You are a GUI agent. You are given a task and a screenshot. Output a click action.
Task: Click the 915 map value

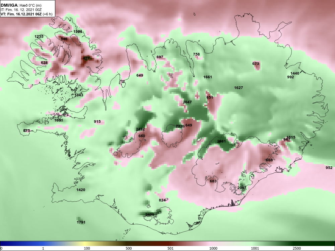(97, 121)
